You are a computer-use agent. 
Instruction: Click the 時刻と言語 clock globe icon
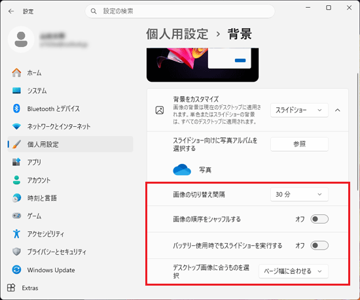click(16, 198)
